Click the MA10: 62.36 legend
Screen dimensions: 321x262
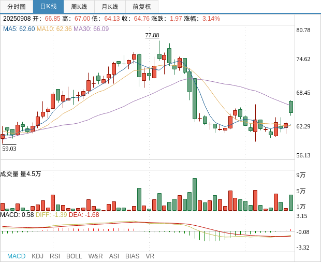(x=54, y=29)
